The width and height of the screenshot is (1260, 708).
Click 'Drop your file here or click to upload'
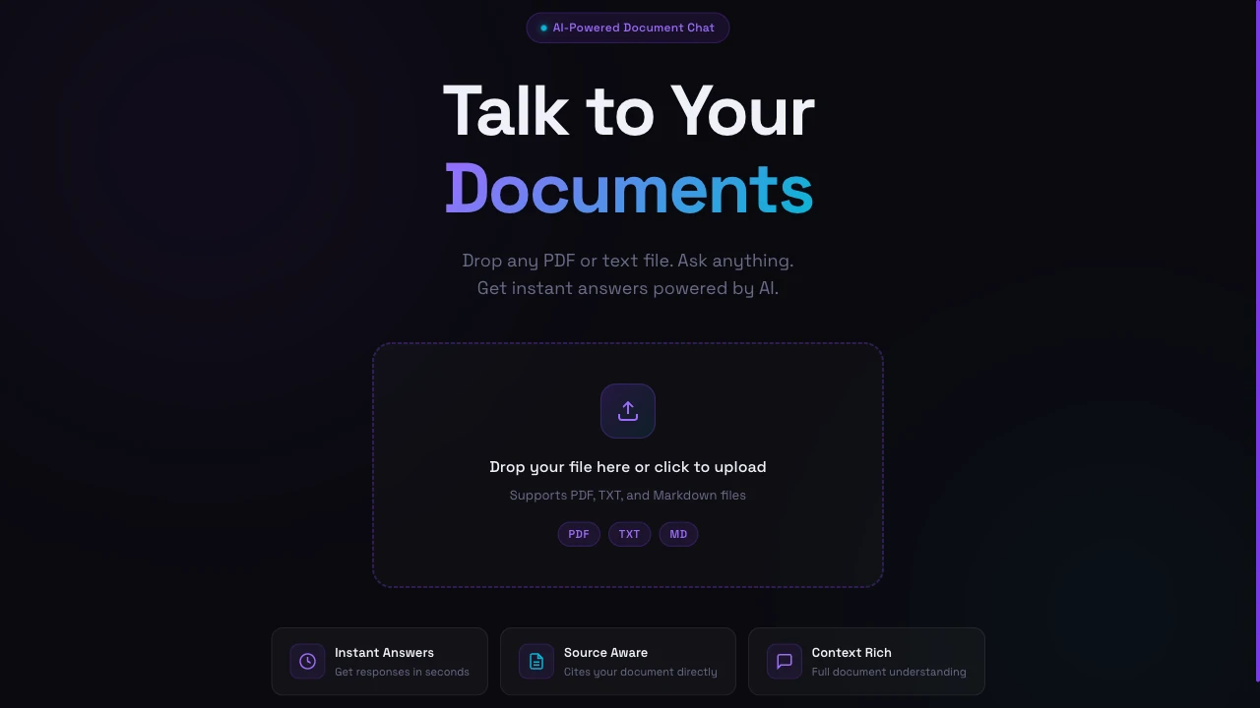point(628,467)
